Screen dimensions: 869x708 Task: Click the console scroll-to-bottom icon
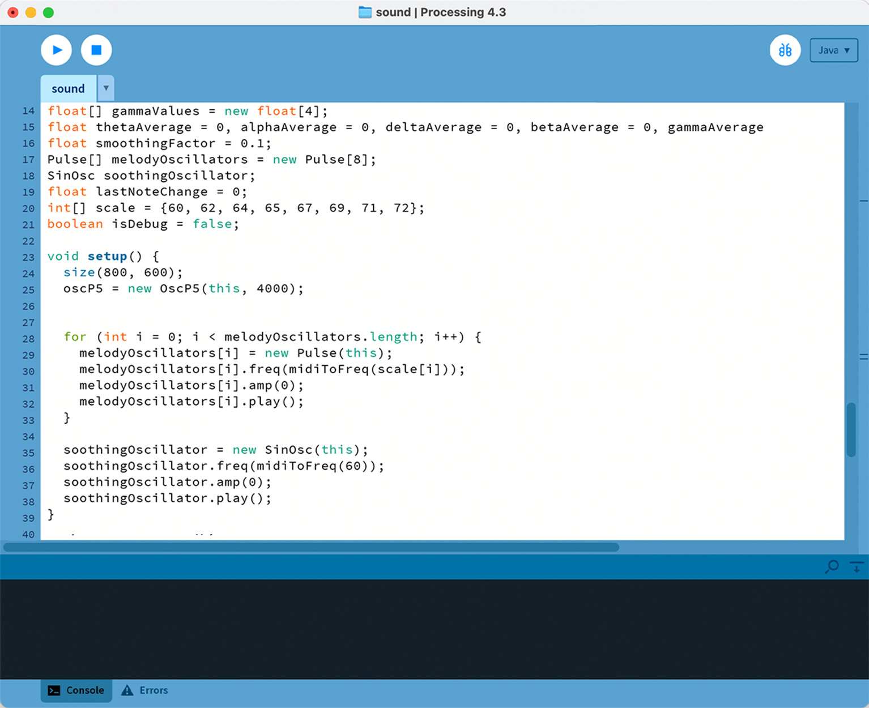[857, 566]
